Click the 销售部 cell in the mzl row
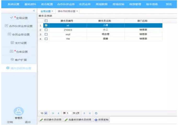Image resolution: width=178 pixels, height=125 pixels. tap(143, 34)
